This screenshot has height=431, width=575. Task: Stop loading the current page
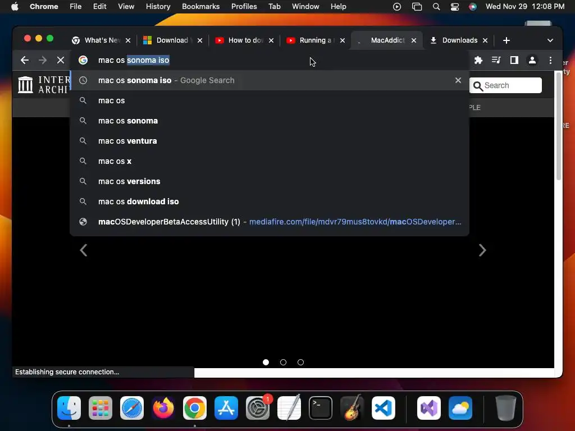pos(61,60)
